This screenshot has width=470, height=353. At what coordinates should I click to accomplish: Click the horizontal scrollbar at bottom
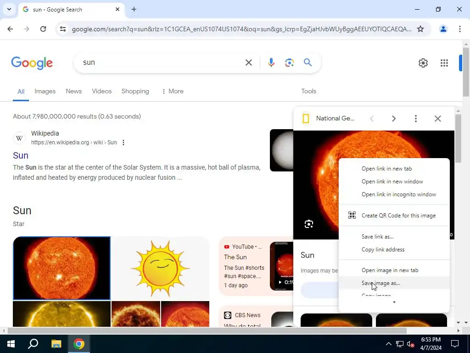pos(207,331)
